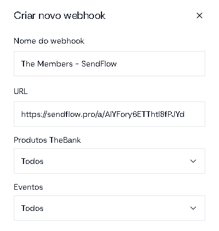This screenshot has height=231, width=219.
Task: Click the 'Produtos TheBank' label
Action: coord(47,140)
